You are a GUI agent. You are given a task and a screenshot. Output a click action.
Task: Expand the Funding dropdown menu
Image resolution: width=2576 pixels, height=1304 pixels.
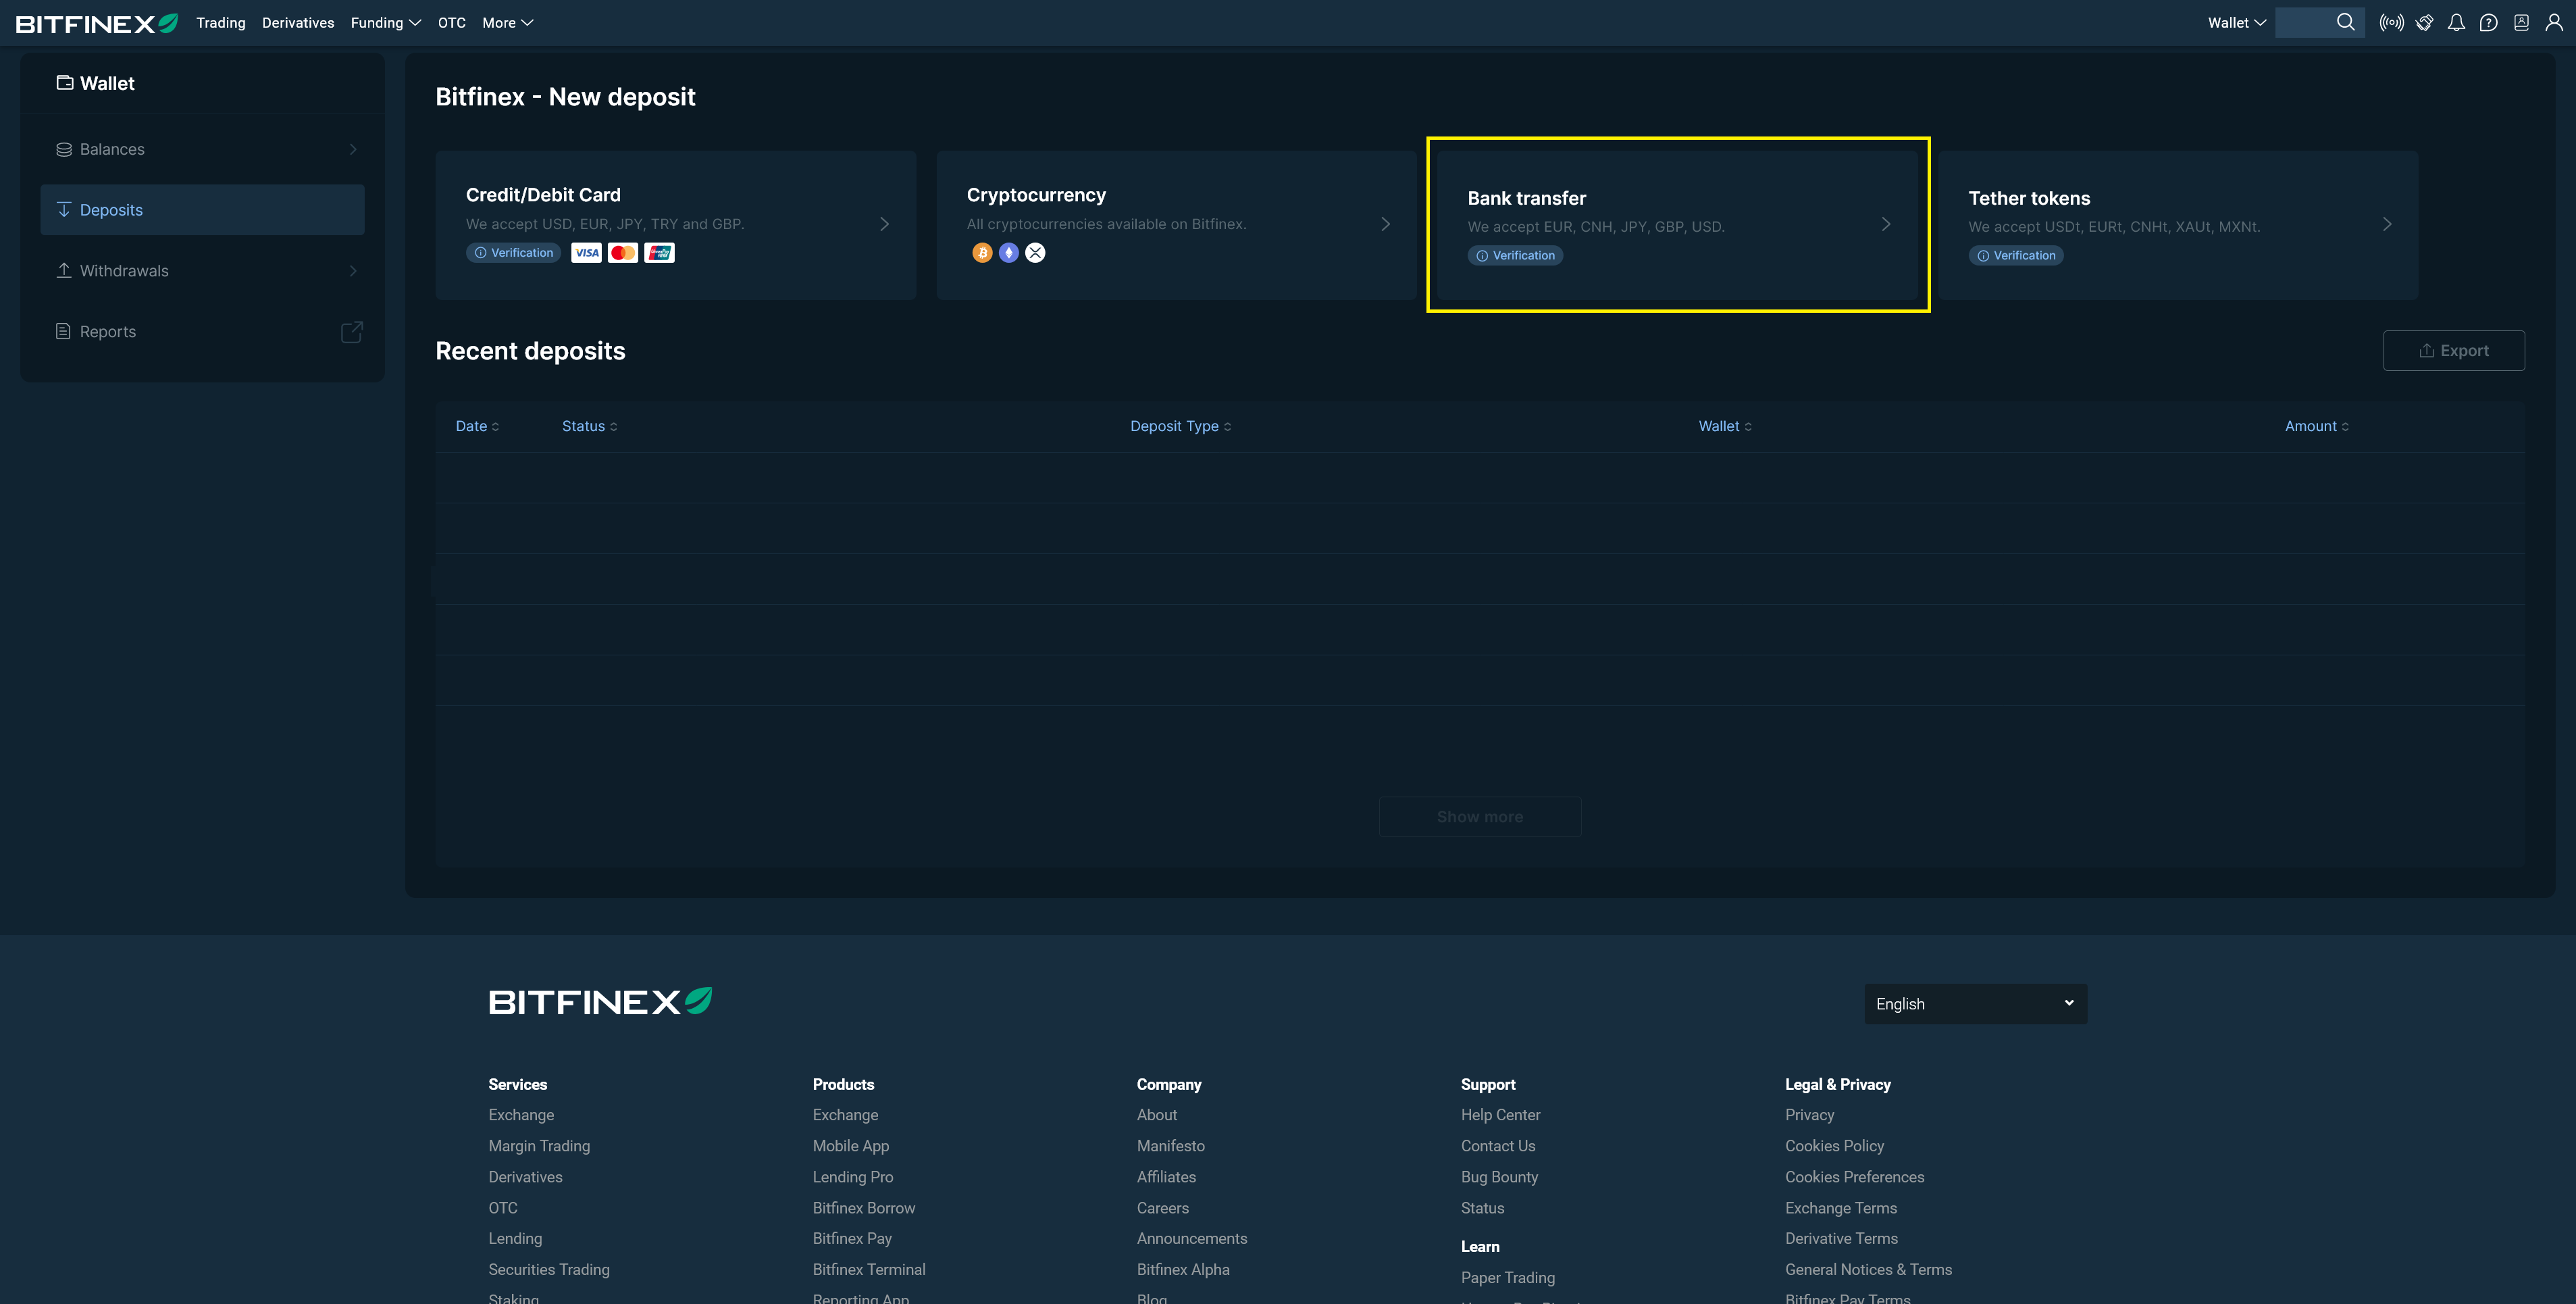(385, 23)
